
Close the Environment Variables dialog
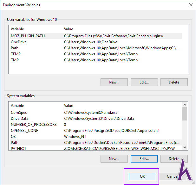[x=191, y=5]
